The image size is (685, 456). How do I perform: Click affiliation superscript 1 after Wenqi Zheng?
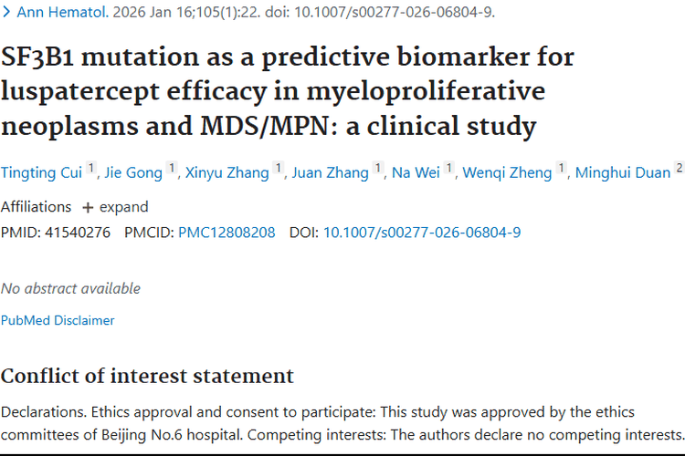point(561,168)
